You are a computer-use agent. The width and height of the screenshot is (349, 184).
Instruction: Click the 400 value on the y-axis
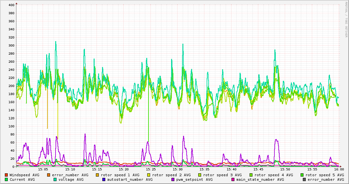(11, 5)
